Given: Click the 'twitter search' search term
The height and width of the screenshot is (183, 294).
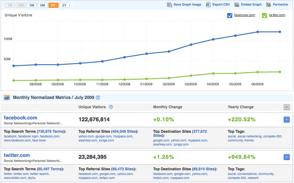Looking at the screenshot, I should pos(40,174).
